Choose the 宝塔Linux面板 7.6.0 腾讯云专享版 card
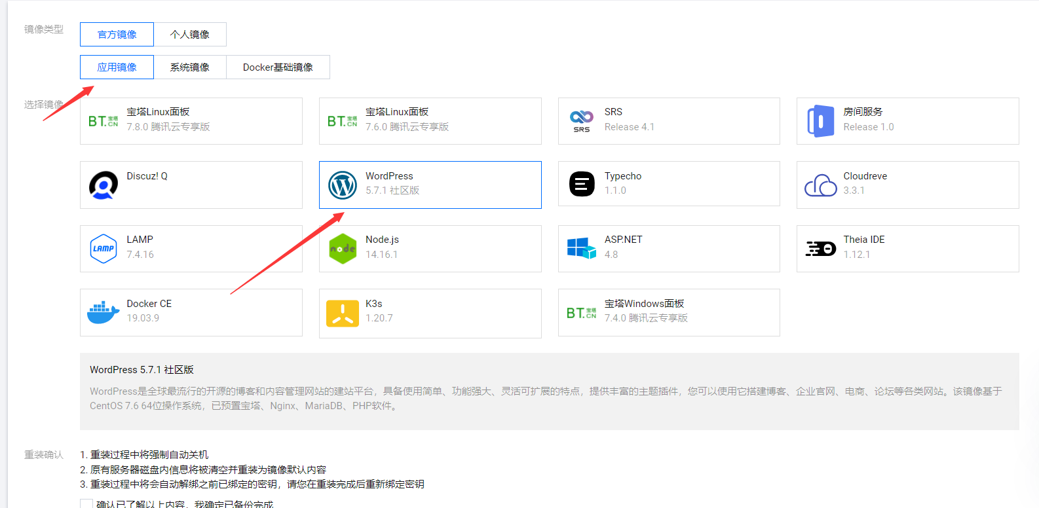1039x508 pixels. [430, 121]
